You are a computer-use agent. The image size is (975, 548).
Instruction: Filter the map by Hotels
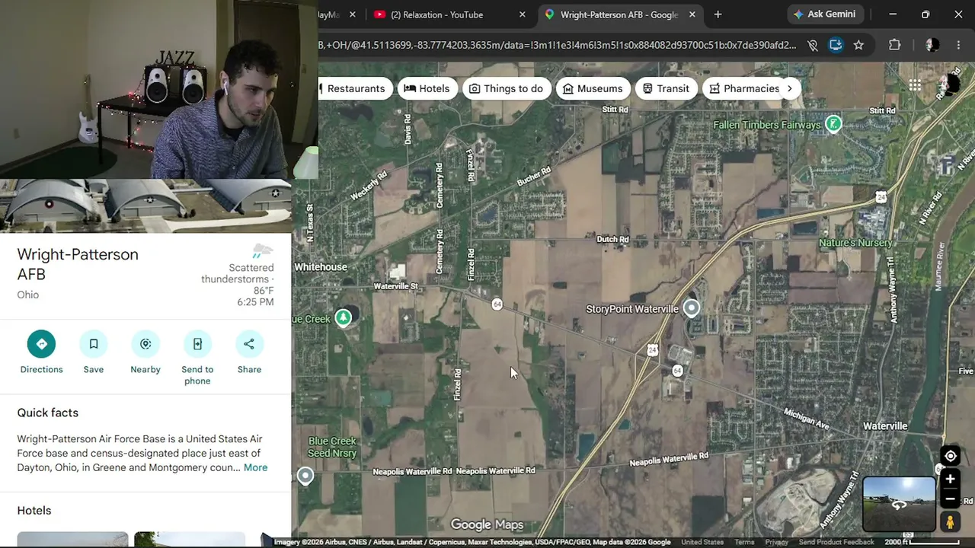click(427, 88)
